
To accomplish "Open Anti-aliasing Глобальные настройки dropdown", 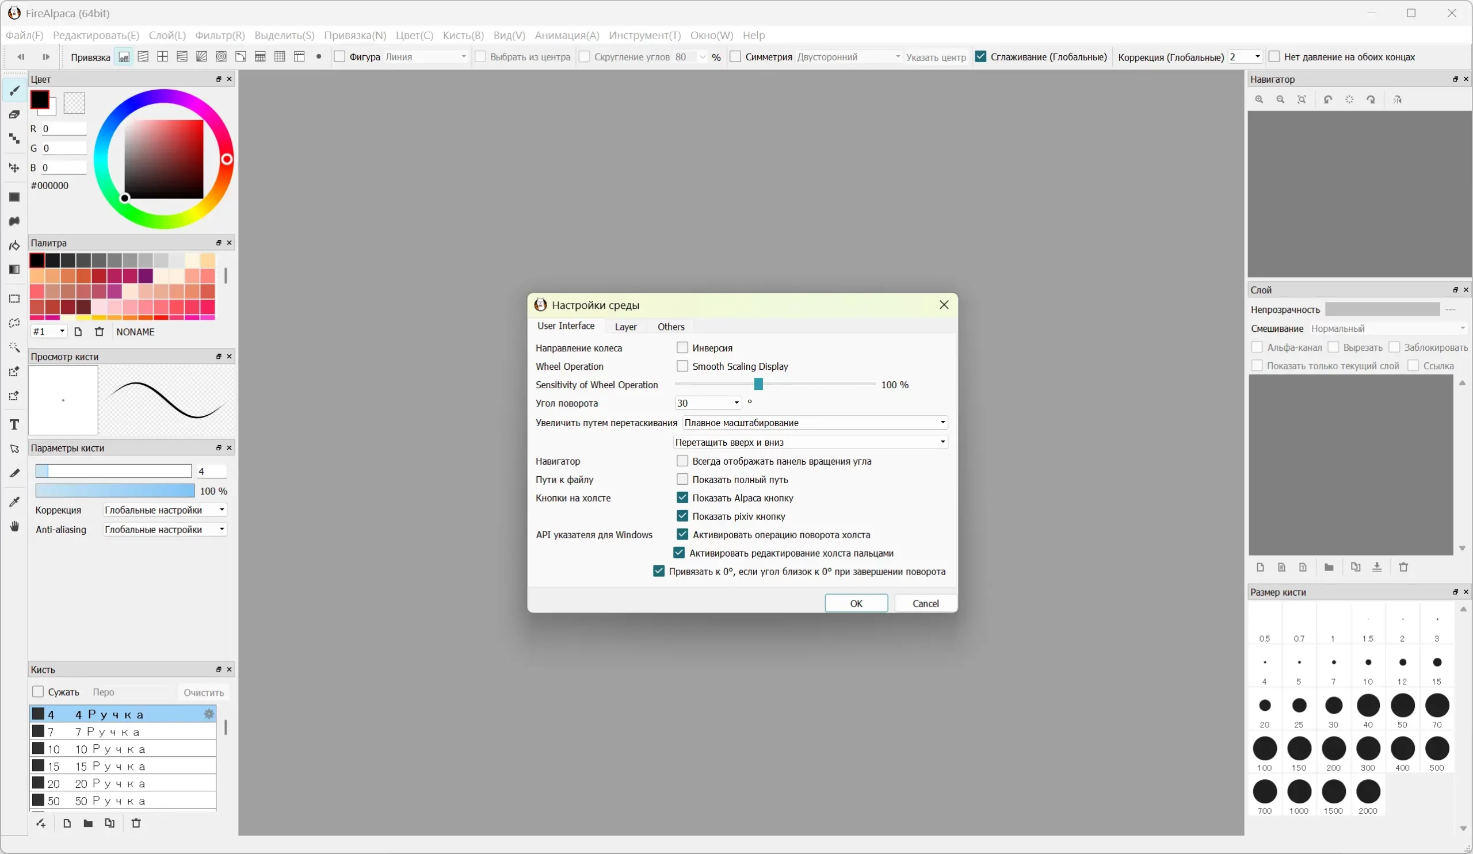I will pyautogui.click(x=164, y=529).
